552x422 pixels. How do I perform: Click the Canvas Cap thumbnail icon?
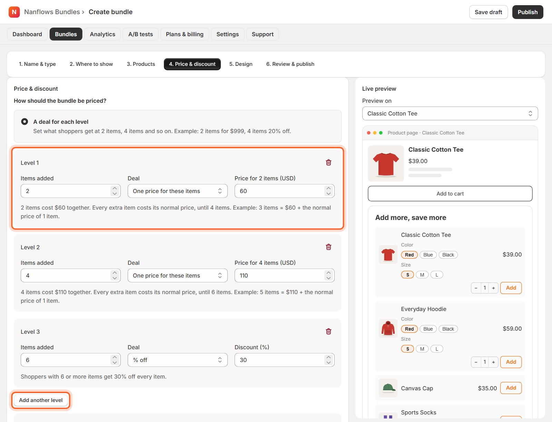[x=388, y=388]
